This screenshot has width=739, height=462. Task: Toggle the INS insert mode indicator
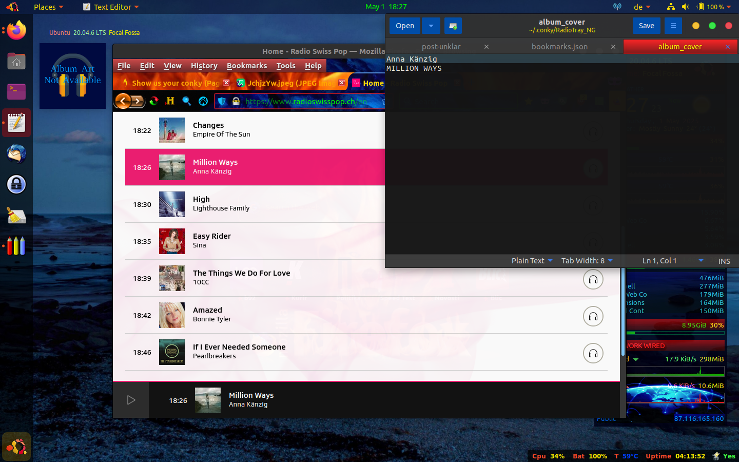point(724,261)
